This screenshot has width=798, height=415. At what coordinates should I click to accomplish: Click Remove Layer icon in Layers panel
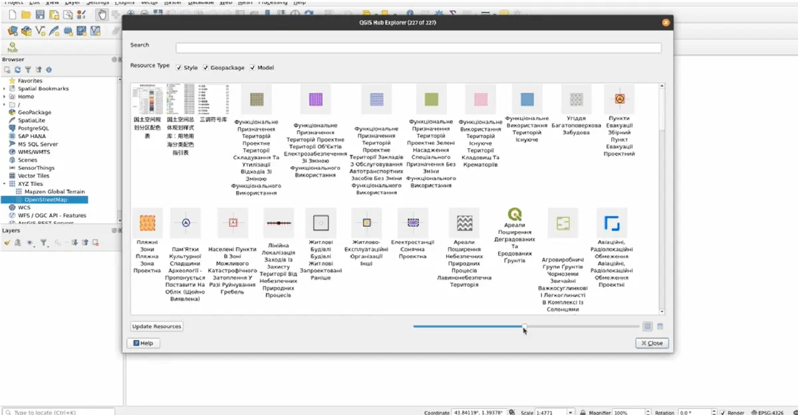coord(95,243)
